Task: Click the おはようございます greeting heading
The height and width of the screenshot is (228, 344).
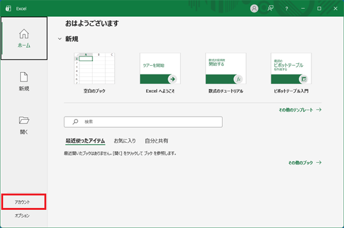Action: tap(92, 23)
